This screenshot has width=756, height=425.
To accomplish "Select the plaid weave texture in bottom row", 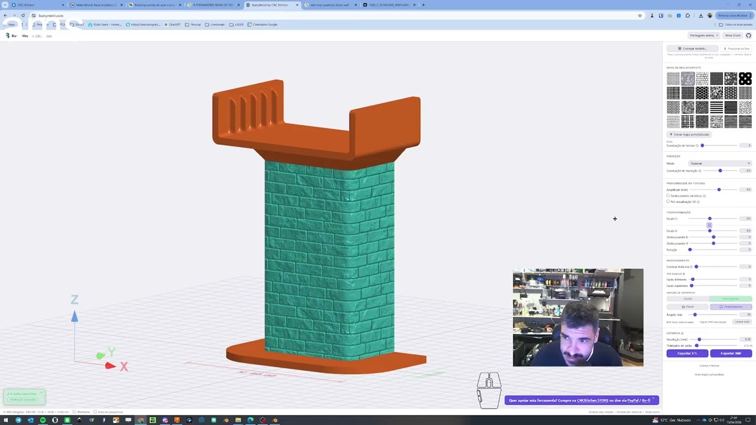I will coord(687,122).
